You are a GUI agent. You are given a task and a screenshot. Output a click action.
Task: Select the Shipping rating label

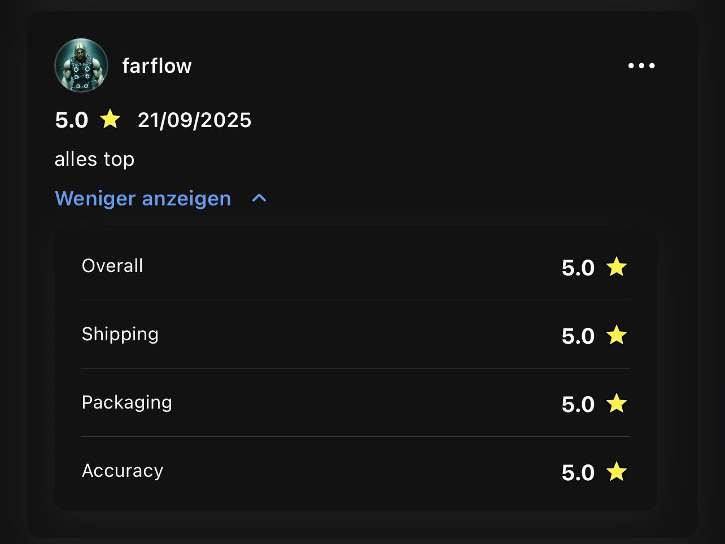[x=120, y=334]
